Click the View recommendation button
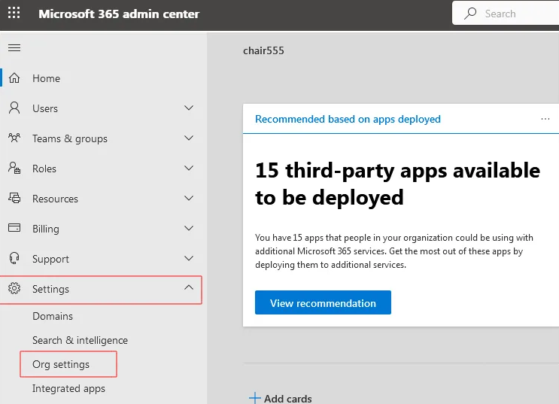This screenshot has height=404, width=559. (x=323, y=303)
